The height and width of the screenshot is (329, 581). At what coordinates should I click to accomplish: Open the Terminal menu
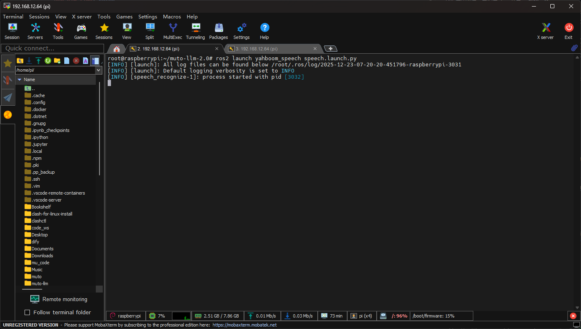coord(13,17)
